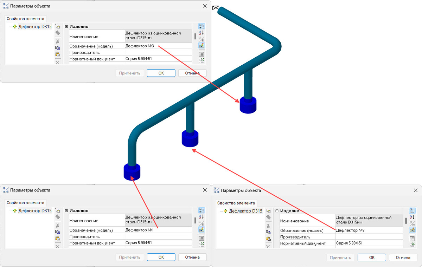Click the value field reading Дефлектор №2
422x267 pixels.
point(369,230)
